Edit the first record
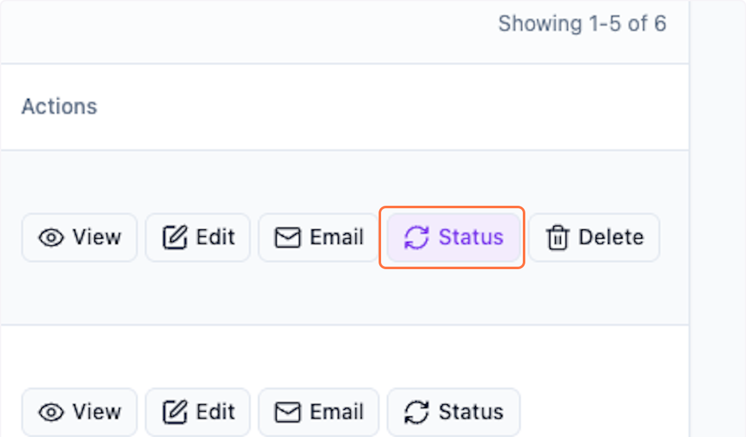The image size is (746, 437). [x=197, y=237]
